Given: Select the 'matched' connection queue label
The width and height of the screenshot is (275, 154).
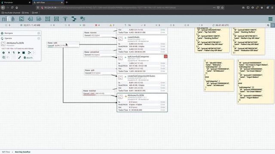Looking at the screenshot, I should tap(99, 92).
